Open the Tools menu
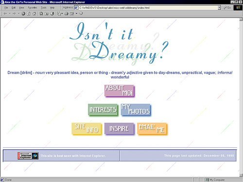The height and width of the screenshot is (182, 243). click(x=43, y=8)
